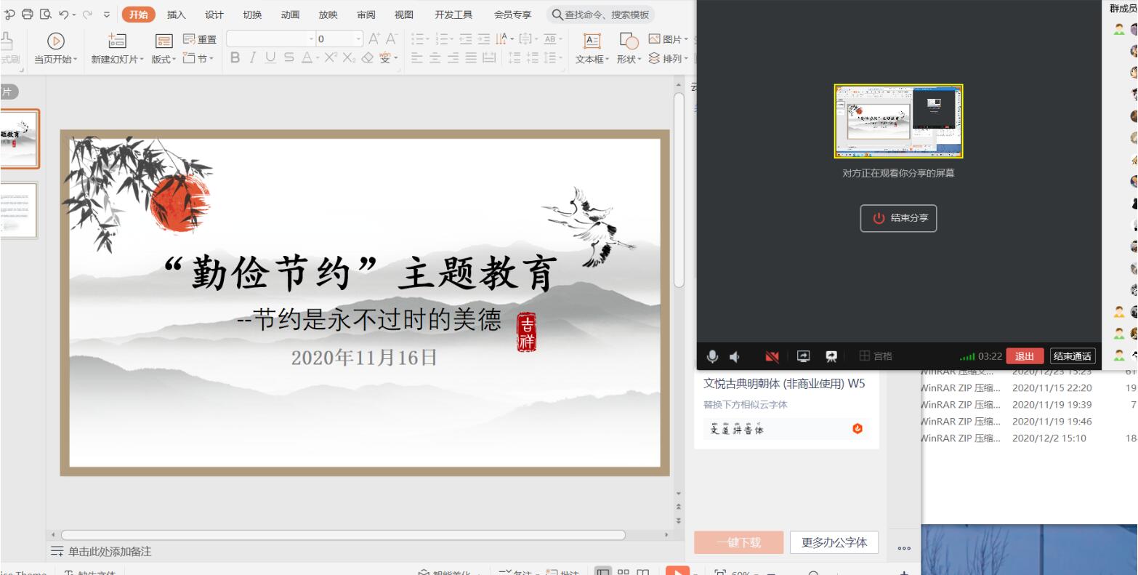Click the 结束分享 (end sharing) button
This screenshot has height=575, width=1138.
pos(898,218)
